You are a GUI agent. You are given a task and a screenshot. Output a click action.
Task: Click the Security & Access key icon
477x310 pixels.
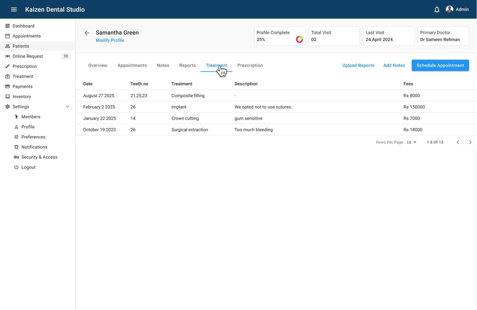tap(16, 157)
